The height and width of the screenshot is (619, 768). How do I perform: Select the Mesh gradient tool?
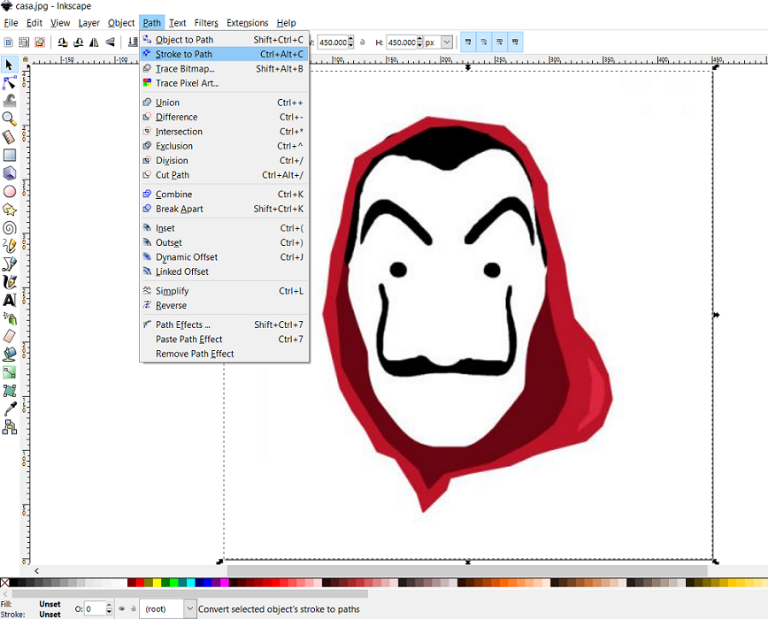[x=10, y=391]
